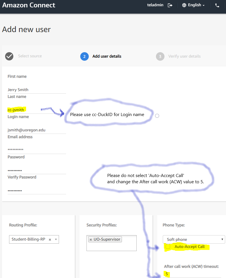Image resolution: width=226 pixels, height=278 pixels.
Task: Open the Soft phone type dropdown
Action: (x=194, y=239)
